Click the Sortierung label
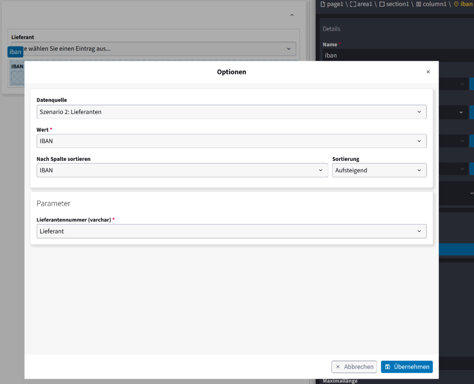Viewport: 474px width, 384px height. (x=346, y=159)
